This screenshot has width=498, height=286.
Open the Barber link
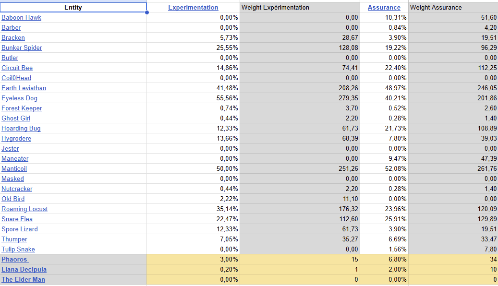pyautogui.click(x=11, y=28)
